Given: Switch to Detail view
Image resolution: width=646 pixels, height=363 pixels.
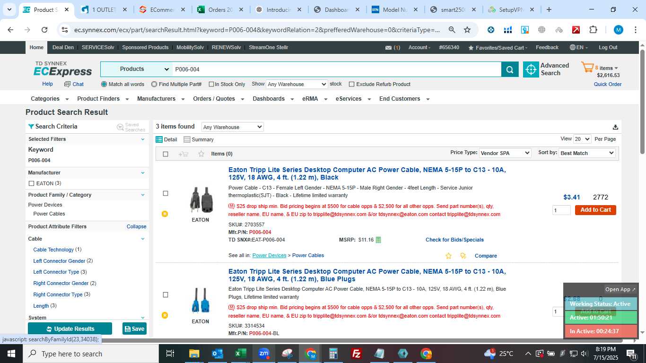Looking at the screenshot, I should coord(166,139).
